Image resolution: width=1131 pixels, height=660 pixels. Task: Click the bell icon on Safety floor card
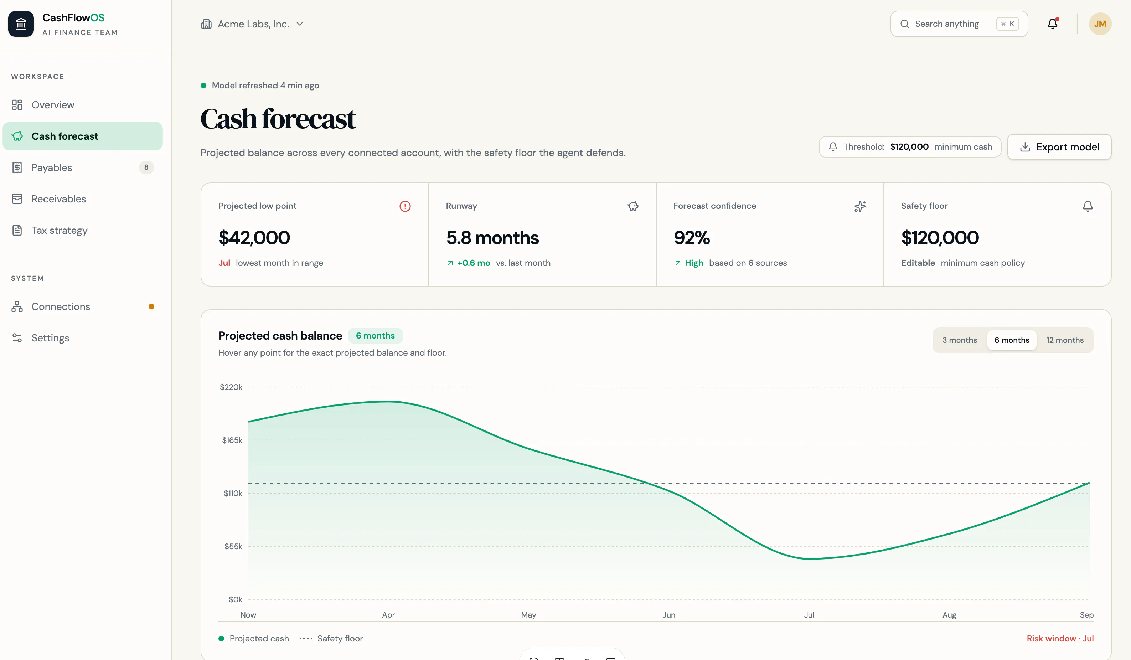(x=1088, y=206)
